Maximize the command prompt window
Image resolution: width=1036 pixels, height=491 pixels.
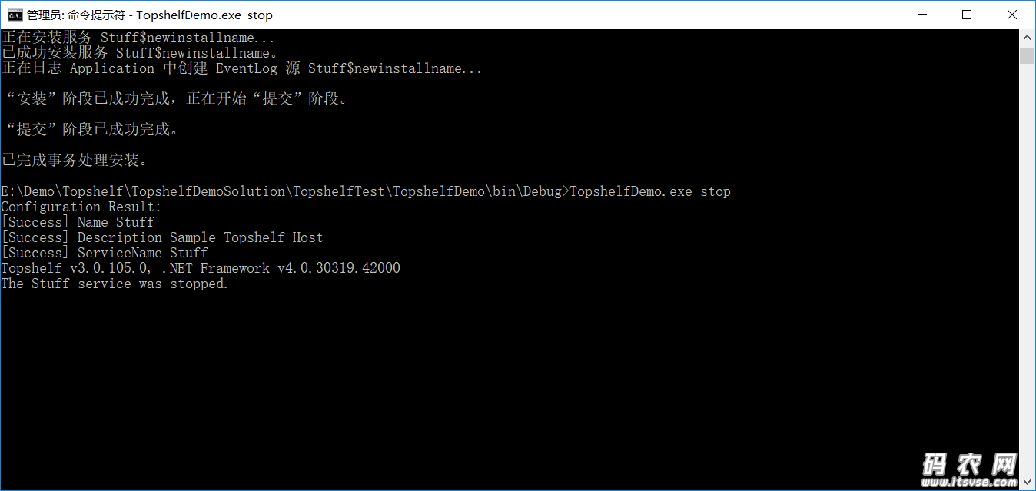[967, 15]
